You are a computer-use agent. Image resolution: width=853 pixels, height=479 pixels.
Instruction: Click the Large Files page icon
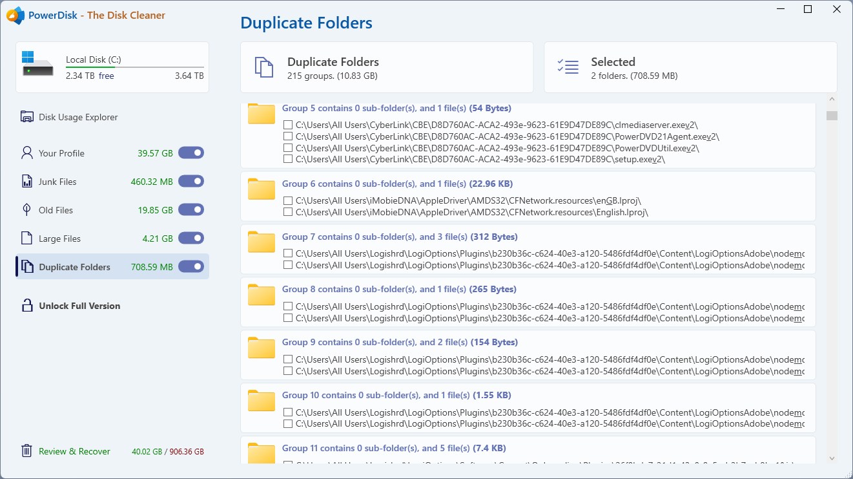(x=27, y=239)
